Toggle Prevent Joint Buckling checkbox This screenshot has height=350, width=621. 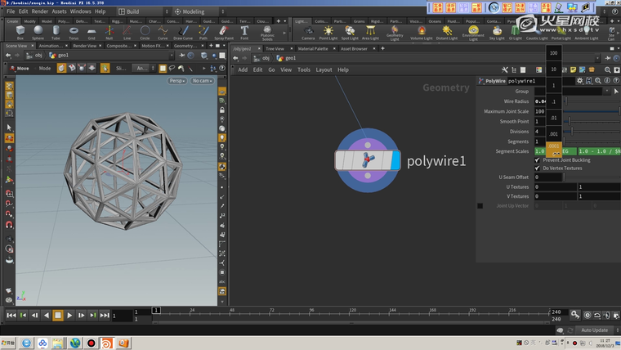(538, 159)
